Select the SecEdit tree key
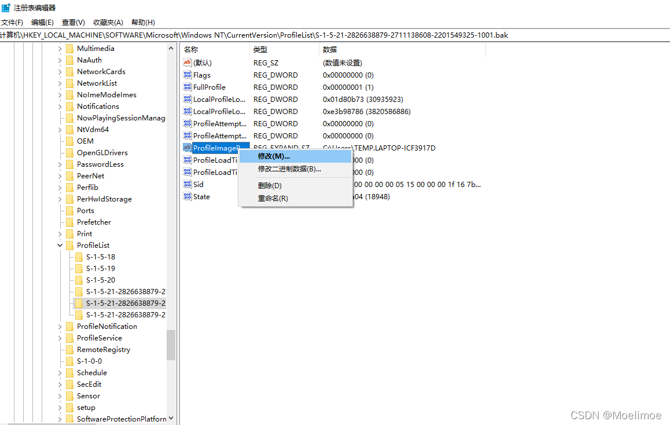This screenshot has width=670, height=425. [89, 384]
